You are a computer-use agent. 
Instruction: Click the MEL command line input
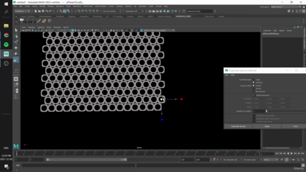click(x=78, y=165)
